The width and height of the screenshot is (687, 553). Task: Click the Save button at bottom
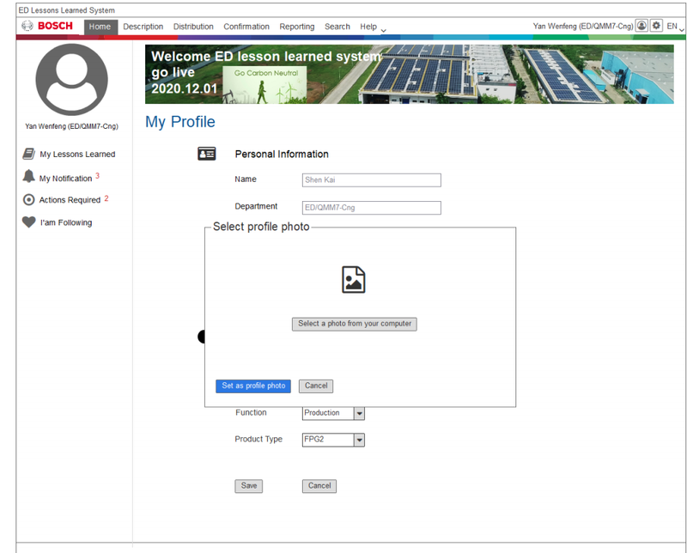[248, 486]
